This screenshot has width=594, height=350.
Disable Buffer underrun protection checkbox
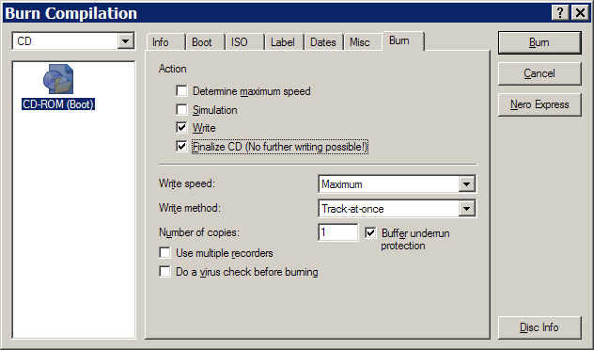point(370,232)
